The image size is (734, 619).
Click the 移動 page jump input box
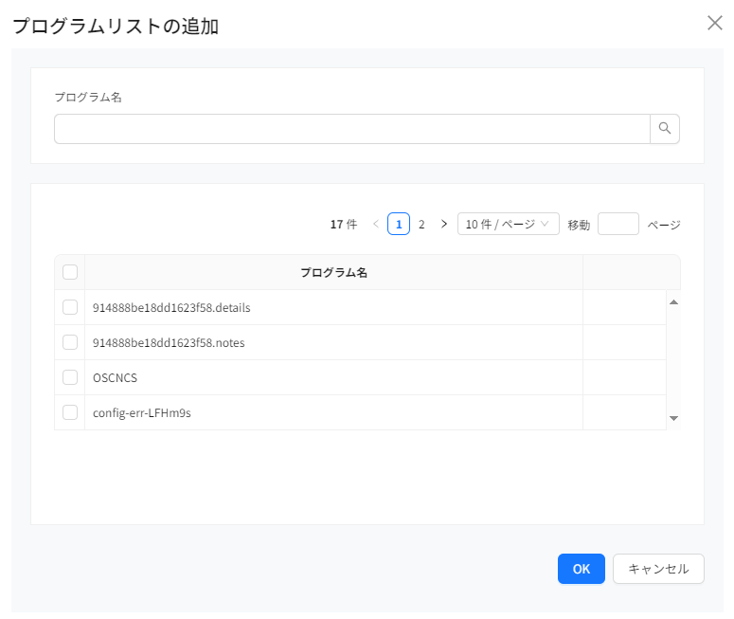[x=618, y=225]
